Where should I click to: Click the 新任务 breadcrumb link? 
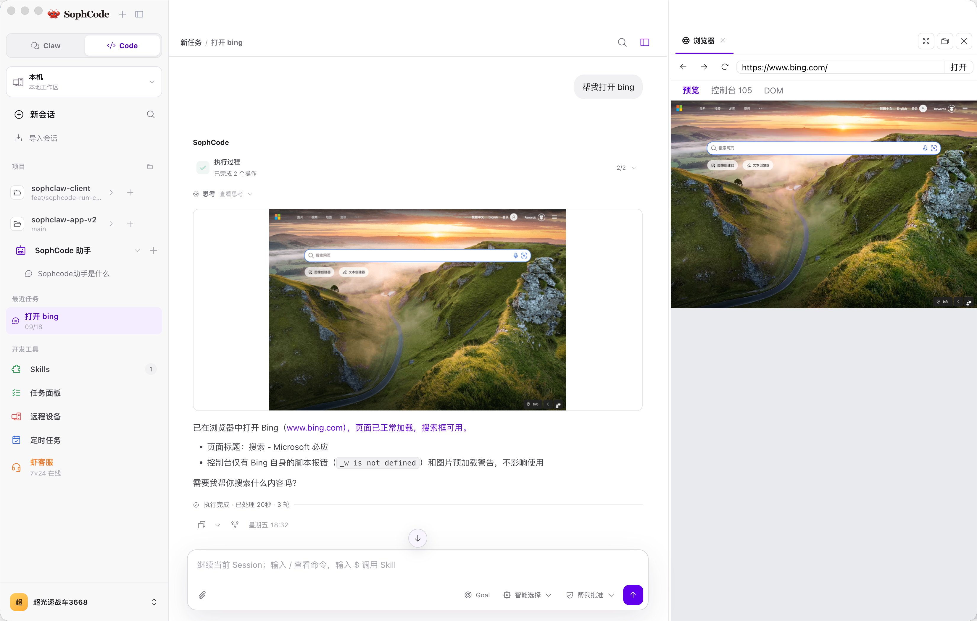pyautogui.click(x=191, y=43)
